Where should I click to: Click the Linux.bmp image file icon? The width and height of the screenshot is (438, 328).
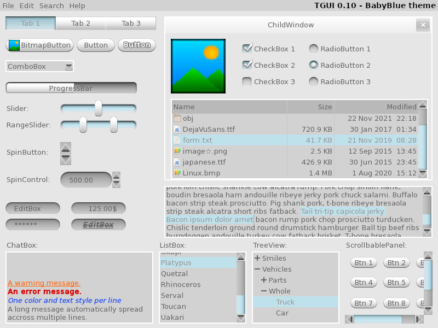coord(177,173)
